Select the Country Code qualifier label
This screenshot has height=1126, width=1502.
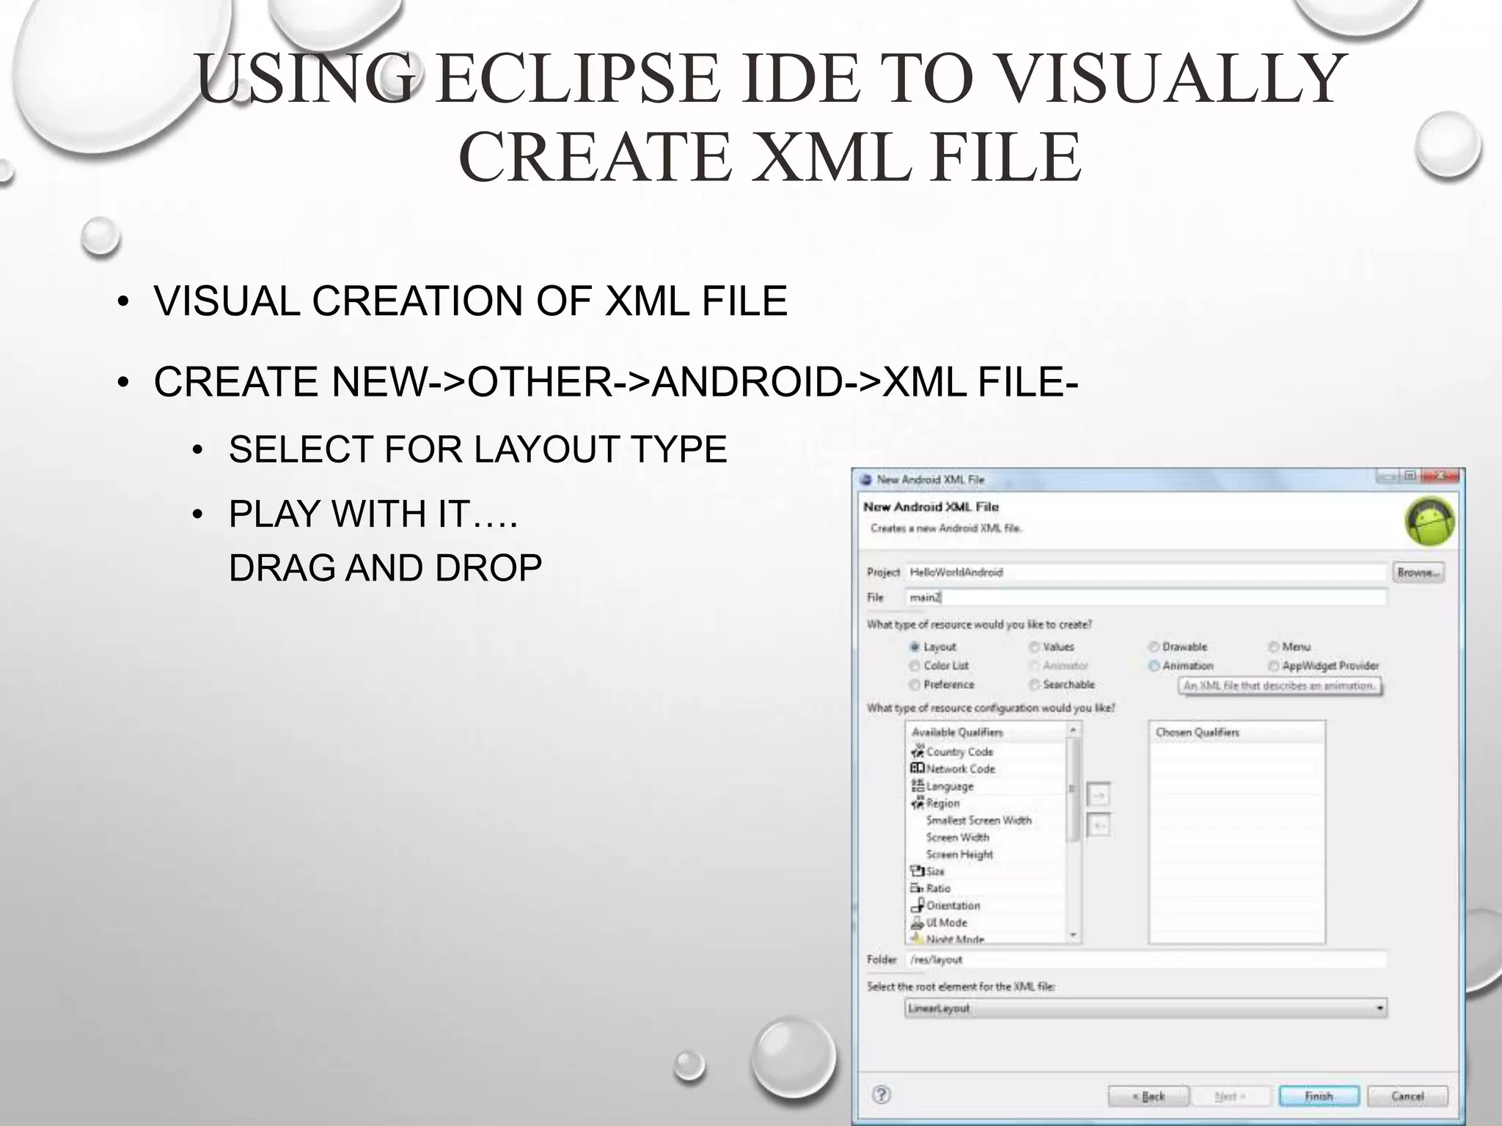pos(959,752)
